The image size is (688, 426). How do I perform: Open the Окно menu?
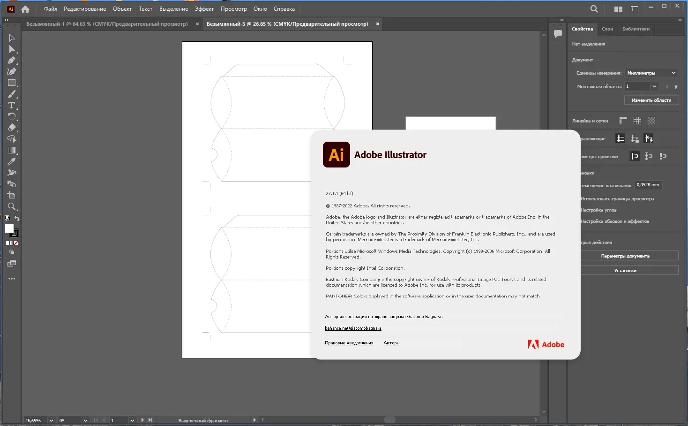(260, 8)
